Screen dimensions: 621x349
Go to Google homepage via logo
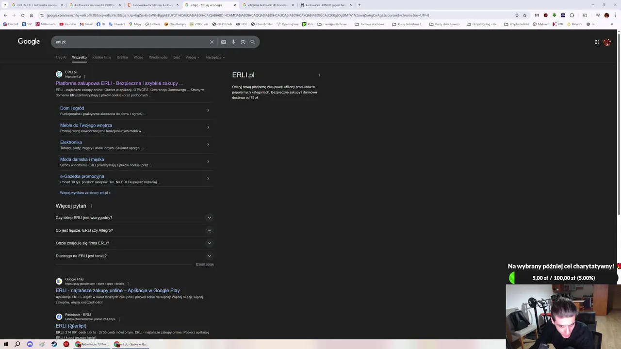29,42
